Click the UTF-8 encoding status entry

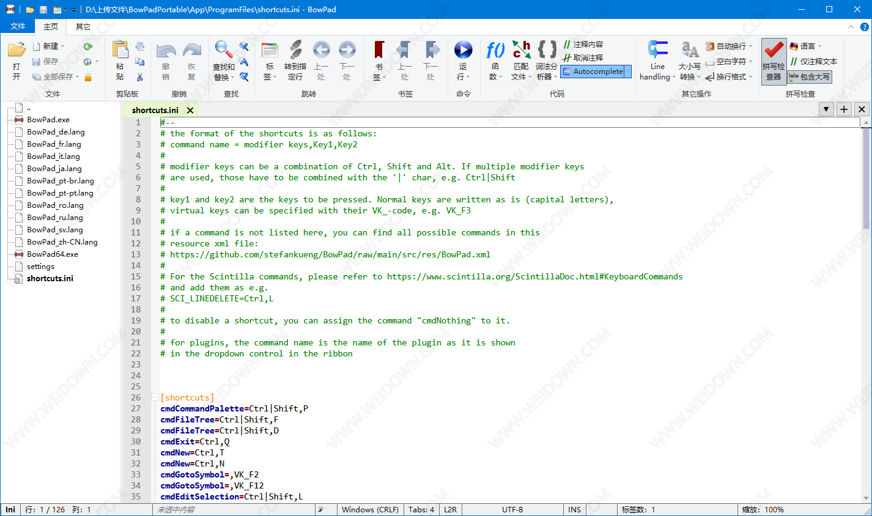pos(512,509)
